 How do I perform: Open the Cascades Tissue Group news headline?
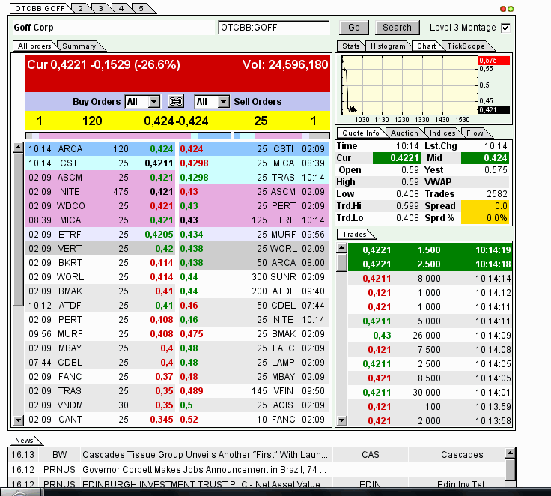[x=205, y=455]
